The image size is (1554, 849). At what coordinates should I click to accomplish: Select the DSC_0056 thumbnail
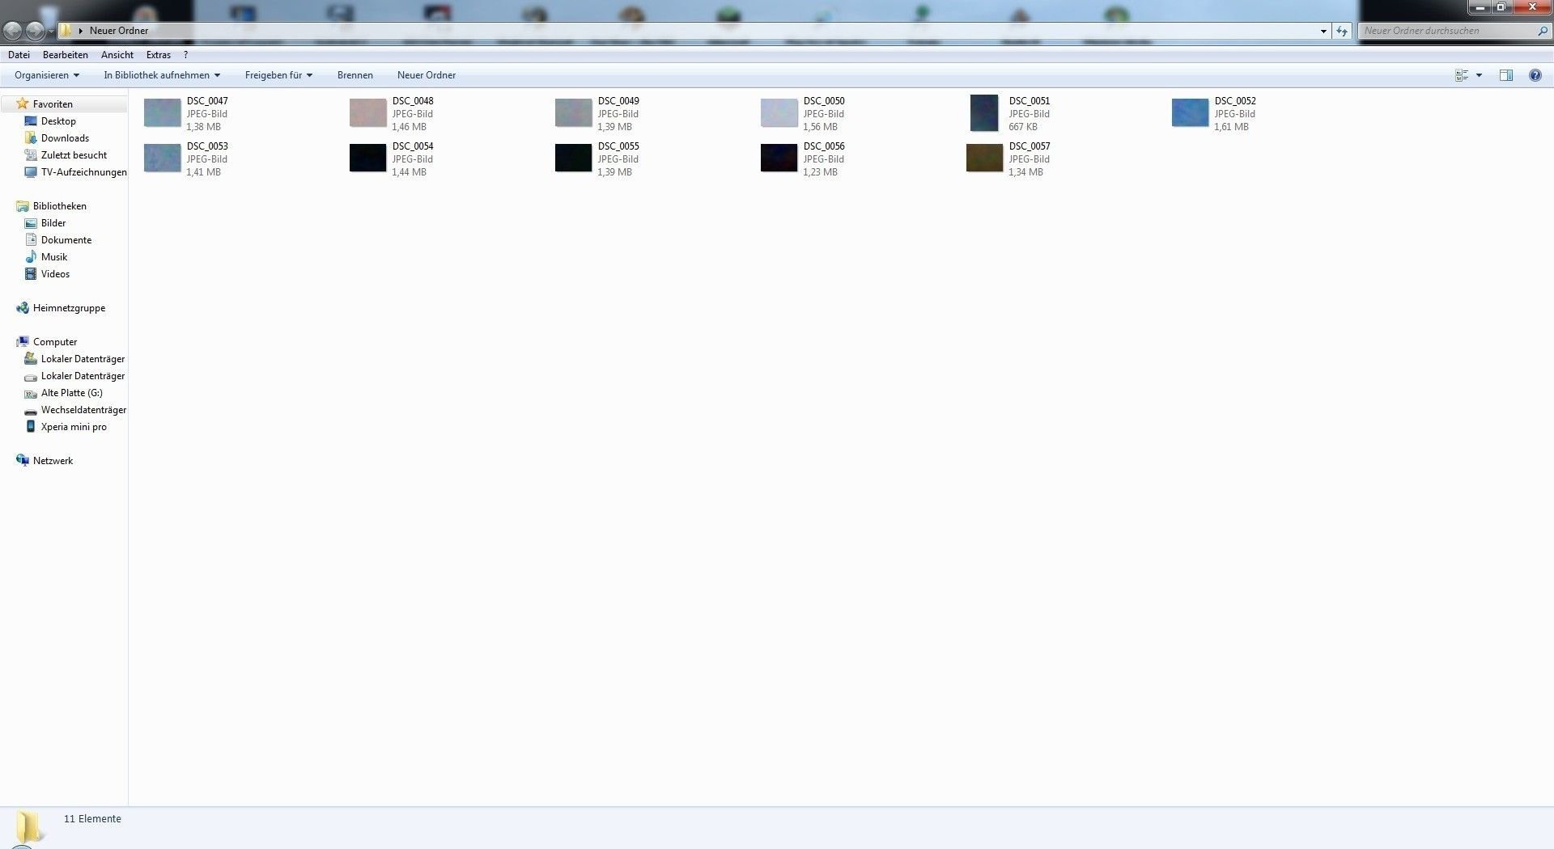coord(779,158)
